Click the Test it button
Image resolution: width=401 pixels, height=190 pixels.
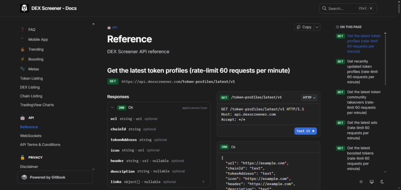pyautogui.click(x=305, y=131)
